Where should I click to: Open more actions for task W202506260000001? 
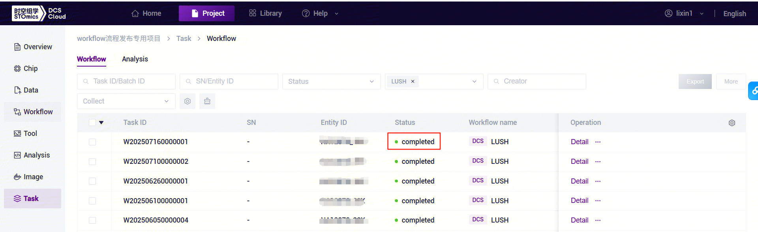[x=598, y=181]
